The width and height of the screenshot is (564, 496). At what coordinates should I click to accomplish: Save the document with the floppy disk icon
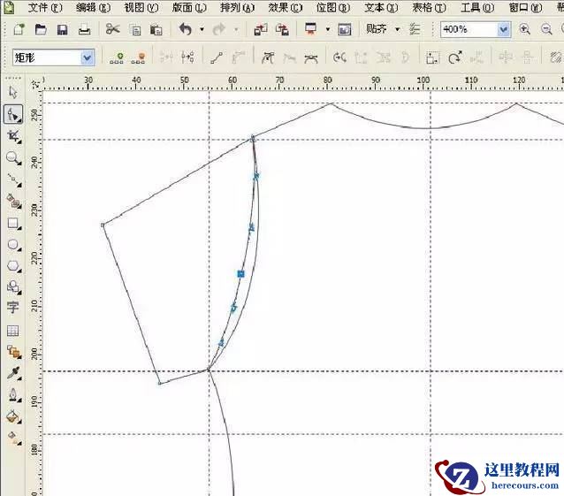(62, 29)
